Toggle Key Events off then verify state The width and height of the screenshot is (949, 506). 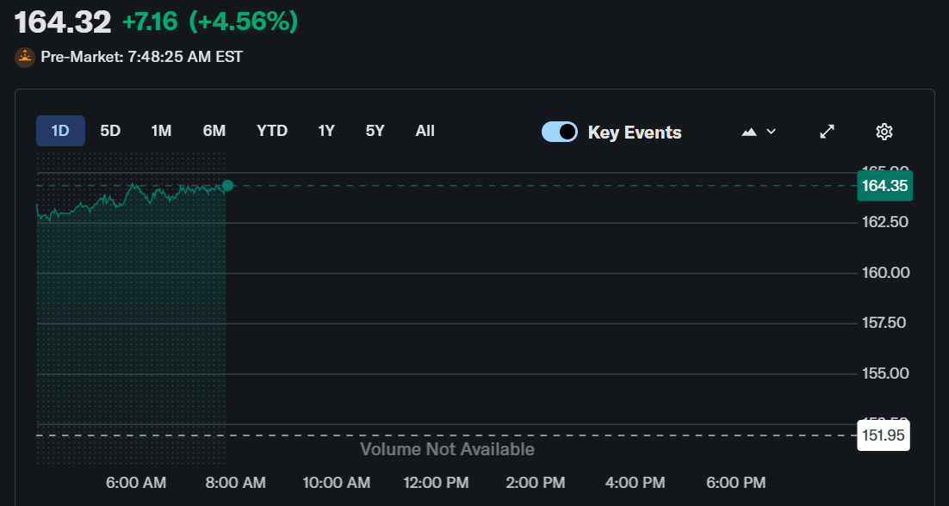(x=560, y=132)
